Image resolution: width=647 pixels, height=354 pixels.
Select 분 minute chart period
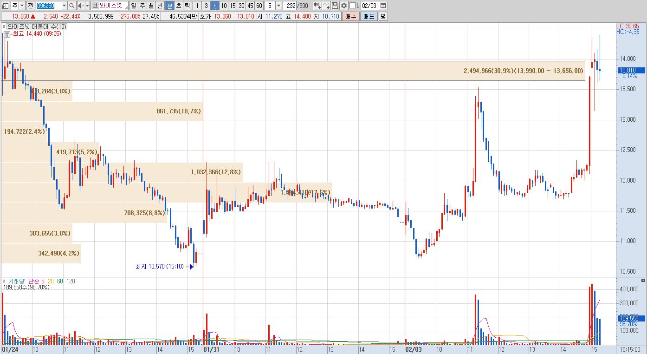(169, 6)
